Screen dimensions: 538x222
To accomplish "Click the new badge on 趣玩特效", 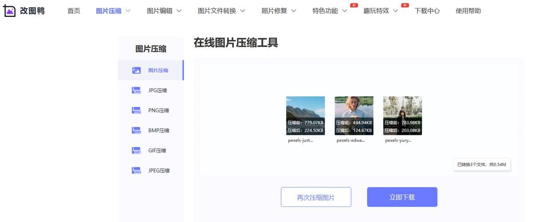I will pos(405,5).
